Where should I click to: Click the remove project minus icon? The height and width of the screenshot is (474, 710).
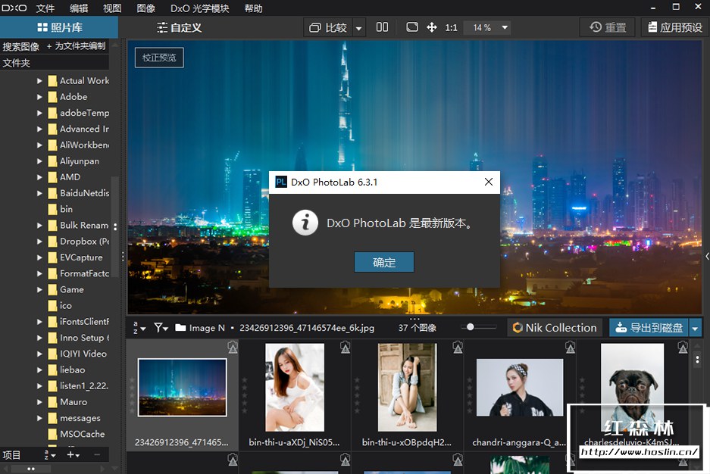(96, 454)
